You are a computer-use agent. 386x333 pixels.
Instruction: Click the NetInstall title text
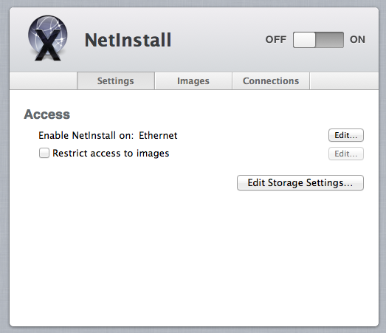tap(128, 40)
